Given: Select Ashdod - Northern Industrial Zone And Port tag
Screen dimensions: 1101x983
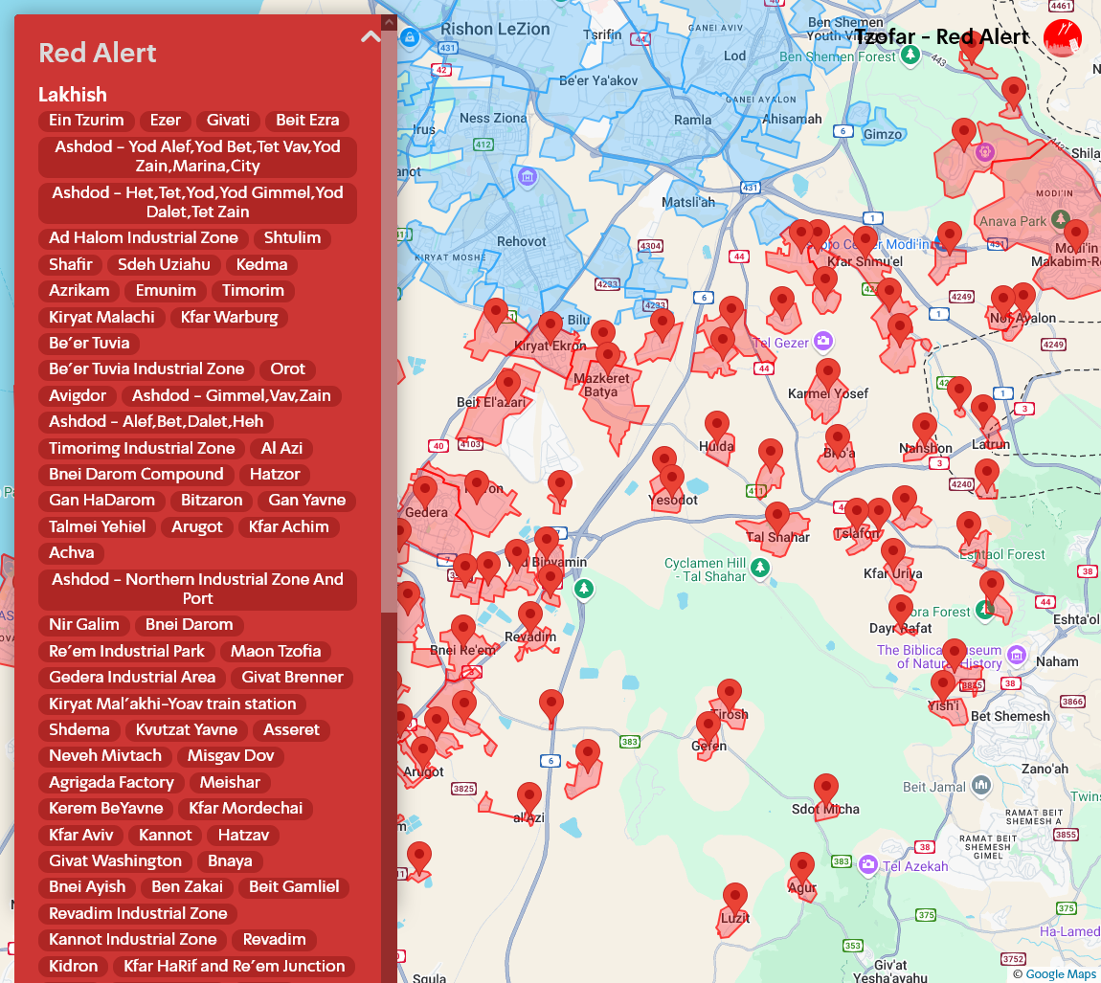Looking at the screenshot, I should coord(197,589).
